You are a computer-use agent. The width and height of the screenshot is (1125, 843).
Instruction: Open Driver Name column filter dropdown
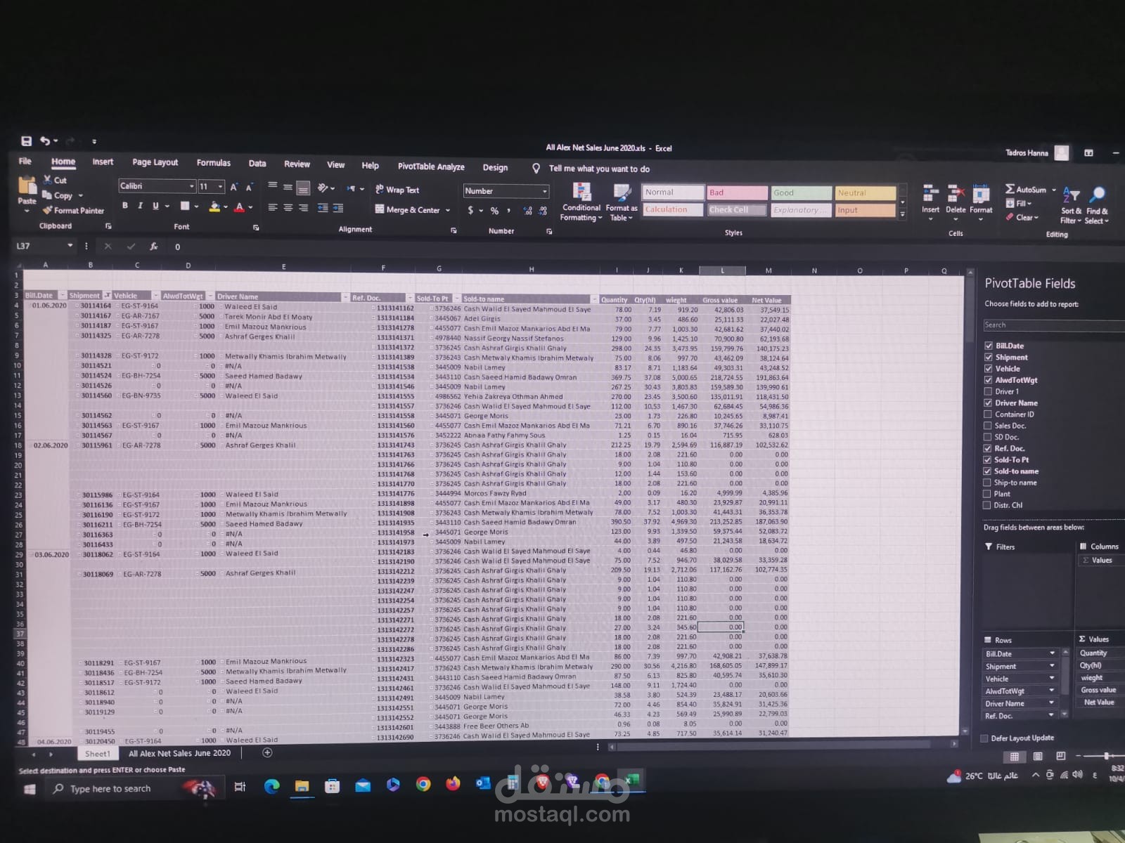tap(345, 297)
